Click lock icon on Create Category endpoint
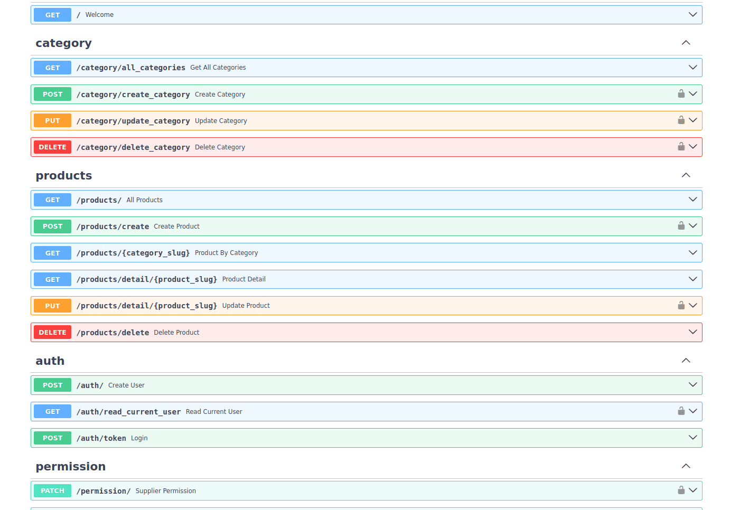Image resolution: width=731 pixels, height=510 pixels. [x=681, y=94]
